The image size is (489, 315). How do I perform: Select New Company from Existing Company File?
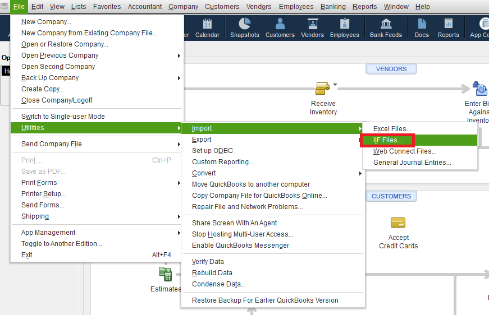click(x=97, y=33)
